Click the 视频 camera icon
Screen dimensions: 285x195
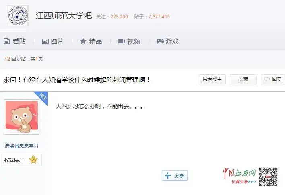[122, 41]
